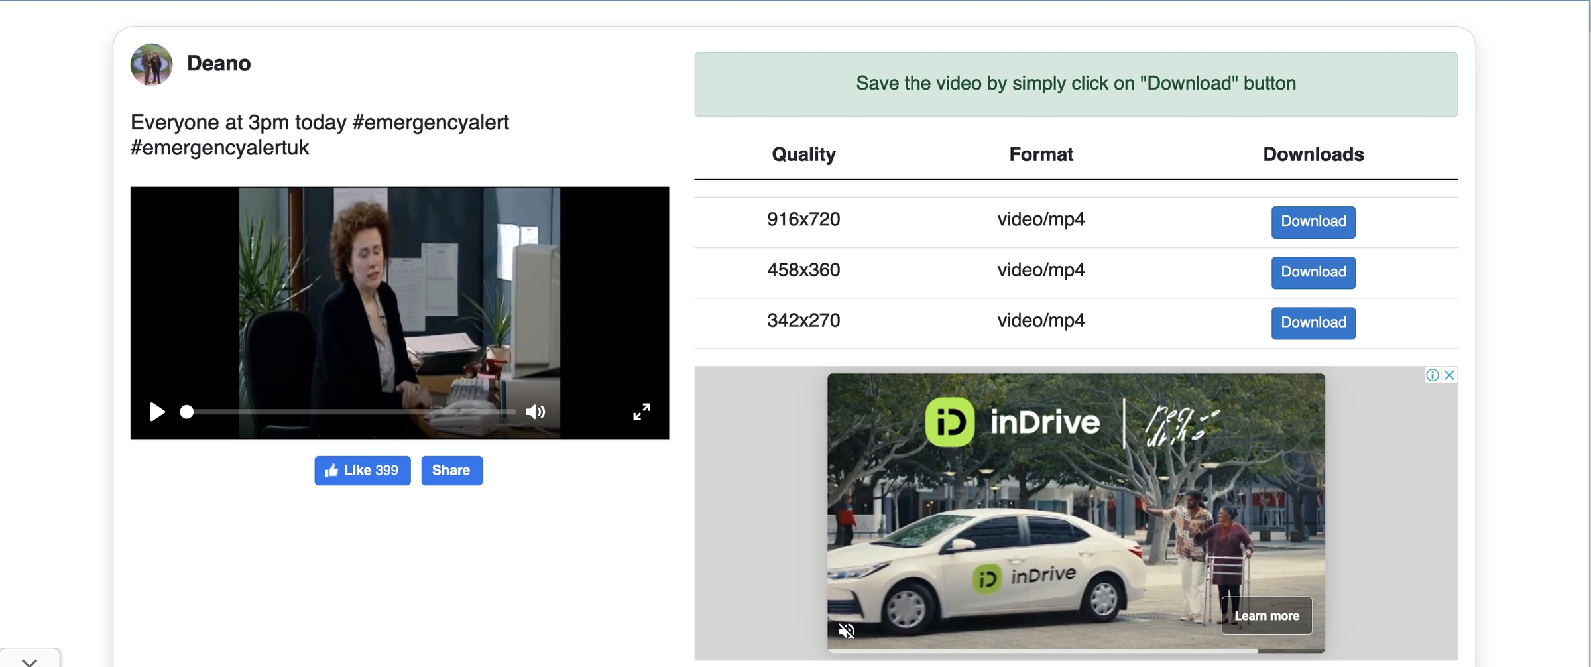Click the video frame showing woman at desk

(x=399, y=298)
